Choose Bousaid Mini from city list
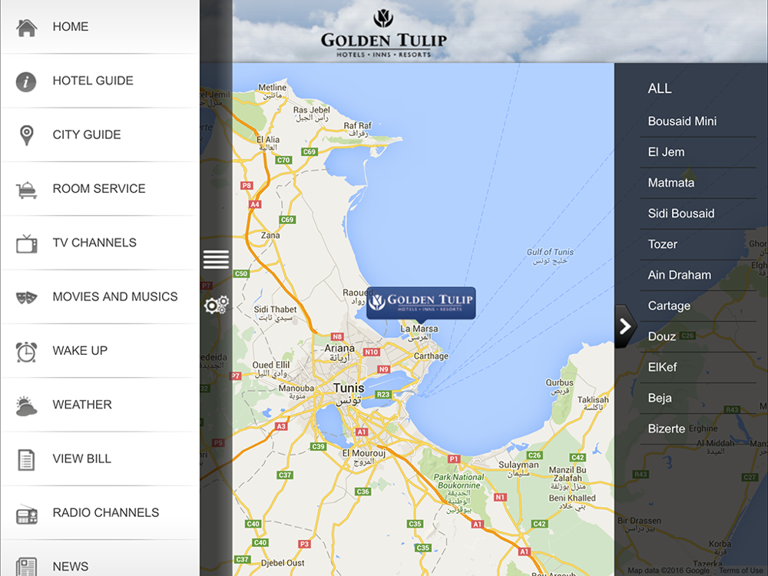Image resolution: width=768 pixels, height=576 pixels. coord(698,121)
